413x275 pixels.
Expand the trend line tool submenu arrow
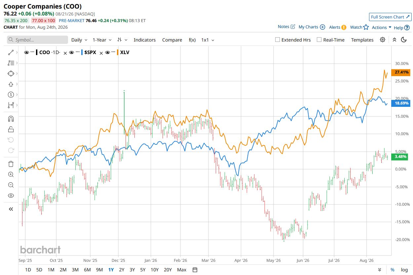(x=17, y=52)
